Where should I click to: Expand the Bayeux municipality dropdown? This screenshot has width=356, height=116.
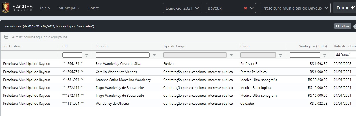pyautogui.click(x=252, y=8)
